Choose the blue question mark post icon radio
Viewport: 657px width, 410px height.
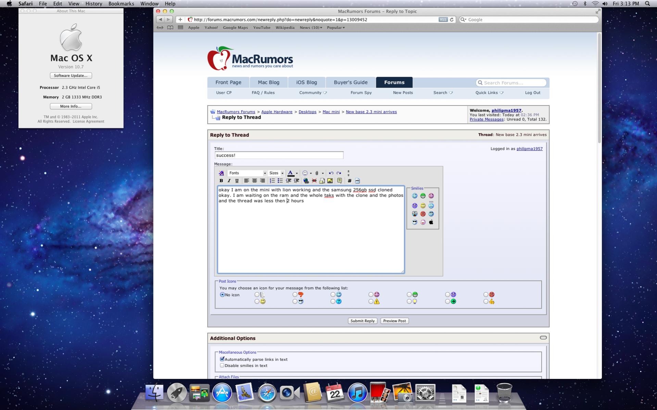tap(333, 302)
